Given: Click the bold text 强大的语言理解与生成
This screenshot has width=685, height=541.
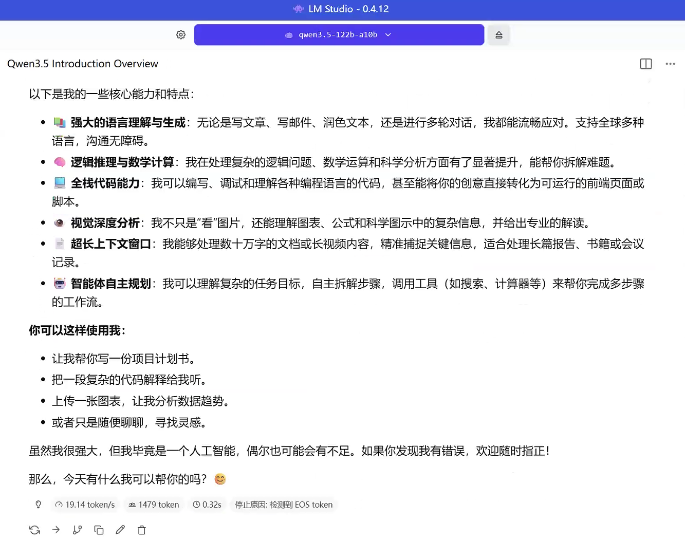Looking at the screenshot, I should click(x=128, y=122).
